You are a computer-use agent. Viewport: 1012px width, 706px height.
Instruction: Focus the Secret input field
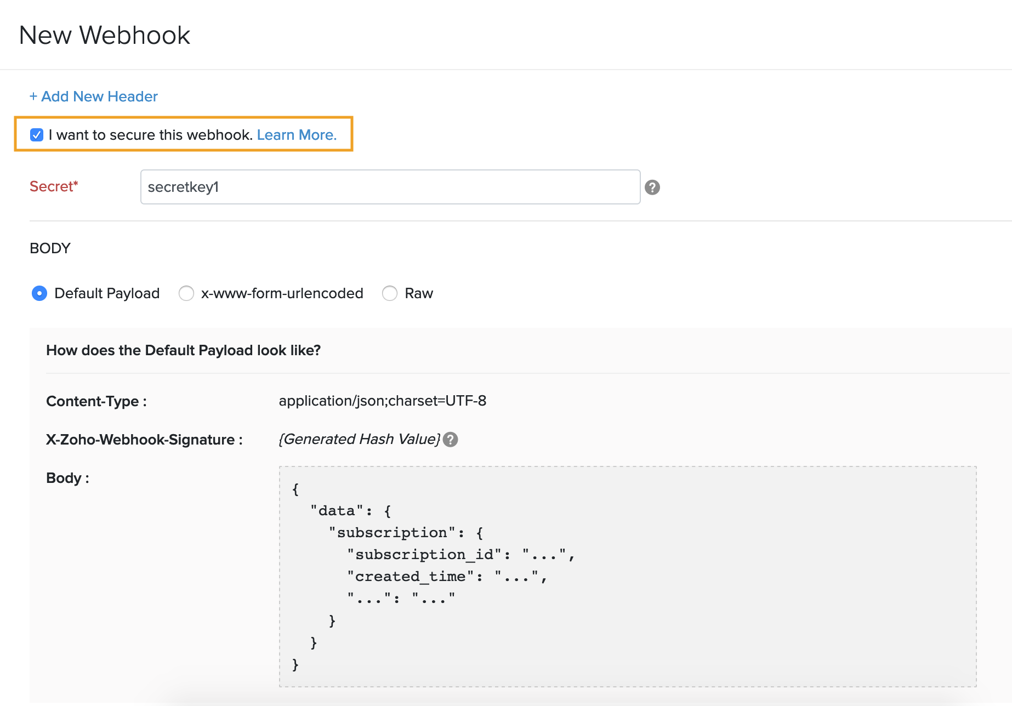pyautogui.click(x=390, y=187)
